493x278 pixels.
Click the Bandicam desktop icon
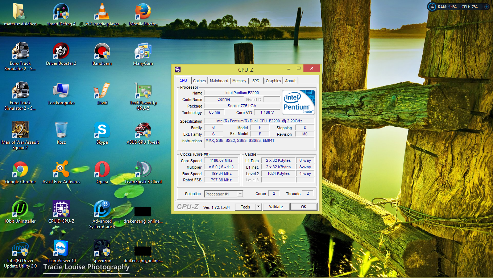coord(102,52)
